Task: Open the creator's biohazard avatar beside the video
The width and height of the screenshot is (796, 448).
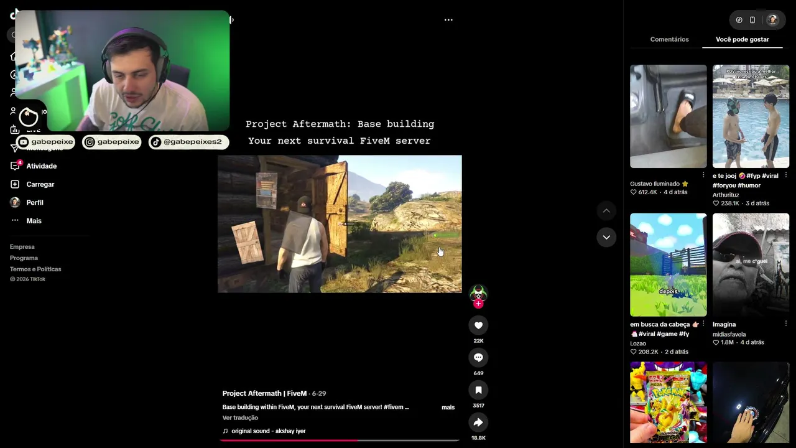Action: (478, 292)
